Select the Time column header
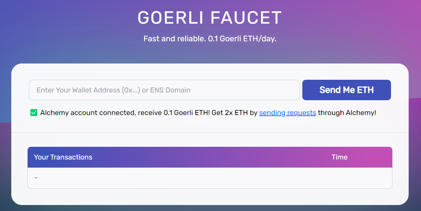The image size is (421, 211). click(339, 157)
